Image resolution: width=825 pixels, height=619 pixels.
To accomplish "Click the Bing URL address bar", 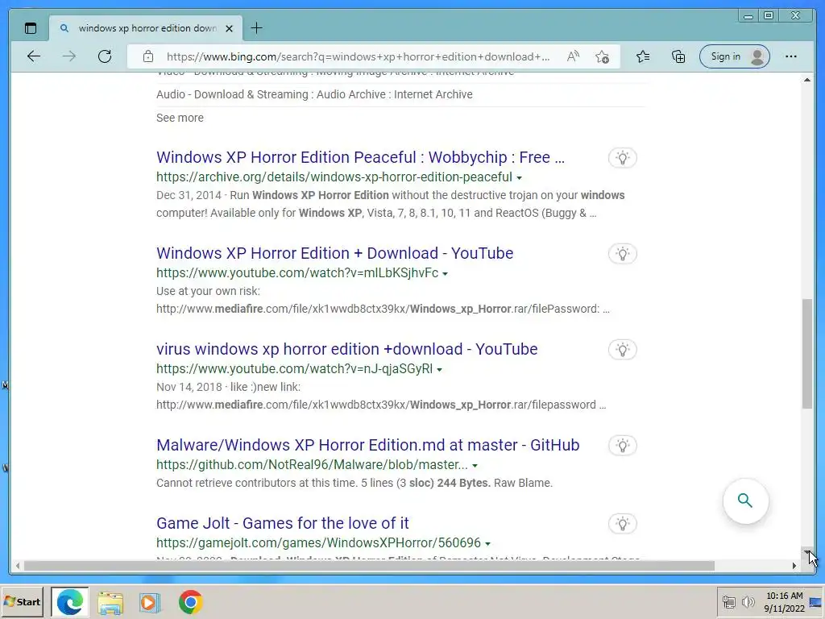I will (358, 56).
